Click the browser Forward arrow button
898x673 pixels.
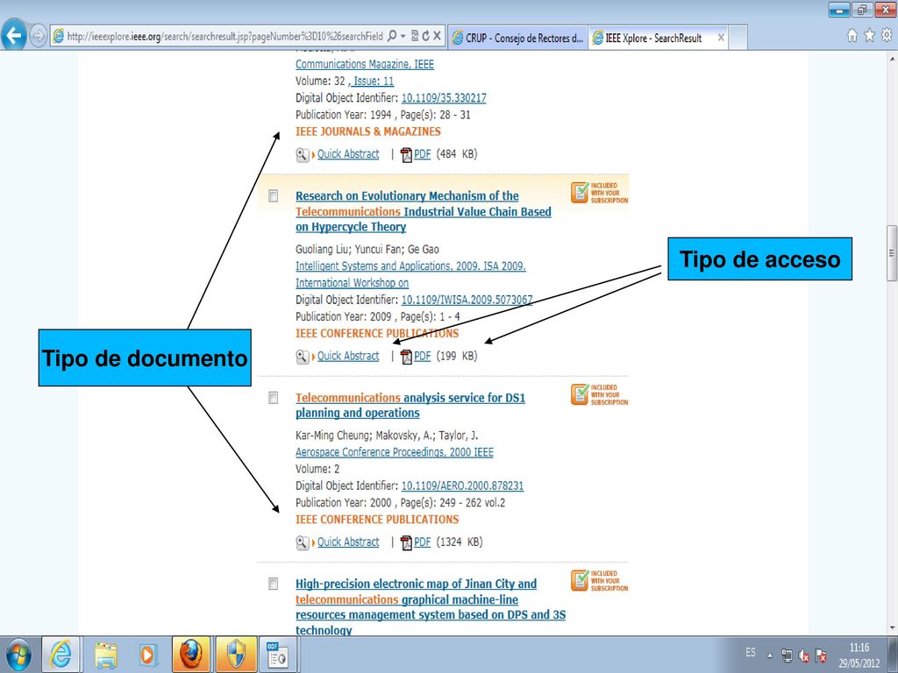pyautogui.click(x=38, y=36)
